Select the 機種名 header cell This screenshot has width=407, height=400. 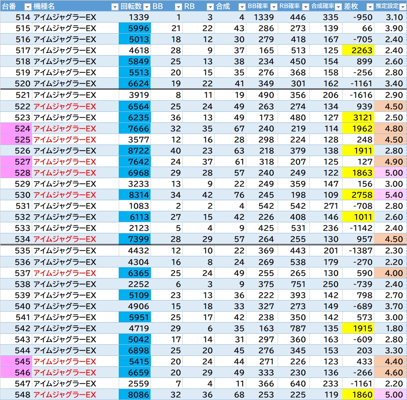pyautogui.click(x=75, y=6)
